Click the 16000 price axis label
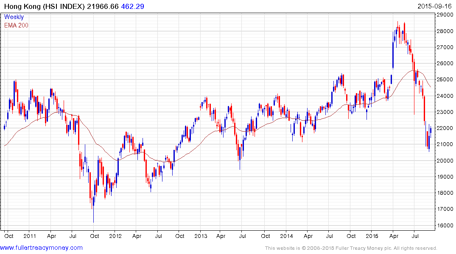The image size is (456, 254). pos(445,225)
